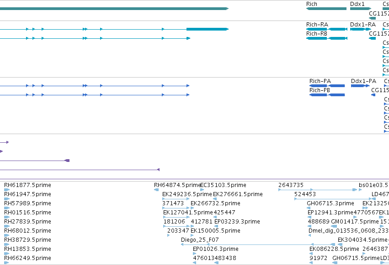The height and width of the screenshot is (265, 389).
Task: Open the Diego_25_F07 feature label
Action: 200,240
